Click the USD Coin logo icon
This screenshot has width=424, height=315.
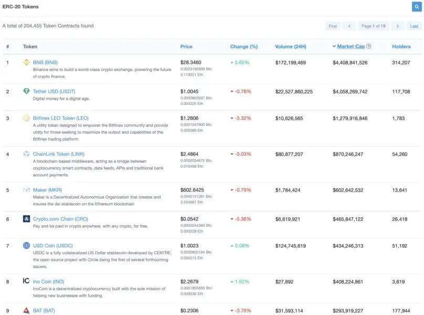point(26,246)
